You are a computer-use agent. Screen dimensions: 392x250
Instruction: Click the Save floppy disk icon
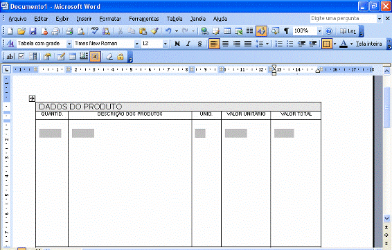tap(33, 31)
